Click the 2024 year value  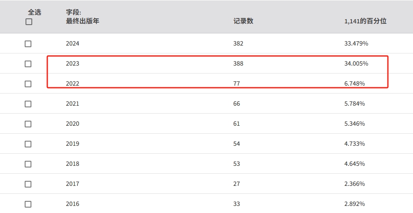pyautogui.click(x=72, y=43)
